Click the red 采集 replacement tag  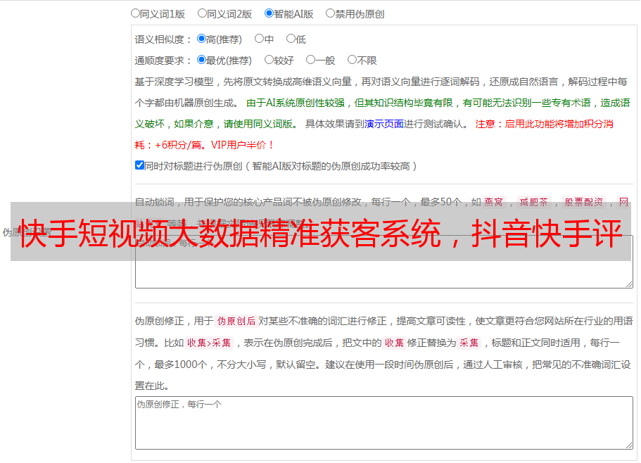click(x=469, y=343)
